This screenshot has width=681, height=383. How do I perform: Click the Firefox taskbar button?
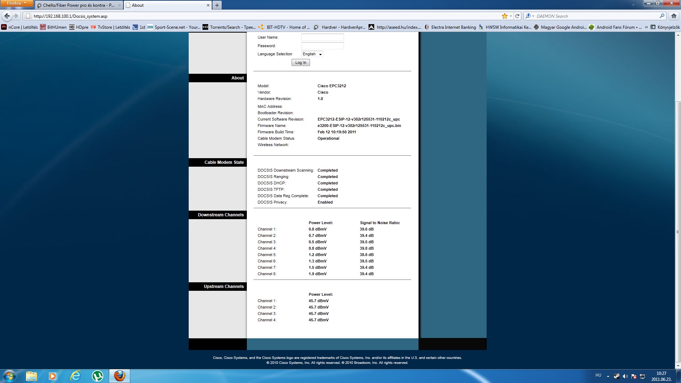point(120,376)
